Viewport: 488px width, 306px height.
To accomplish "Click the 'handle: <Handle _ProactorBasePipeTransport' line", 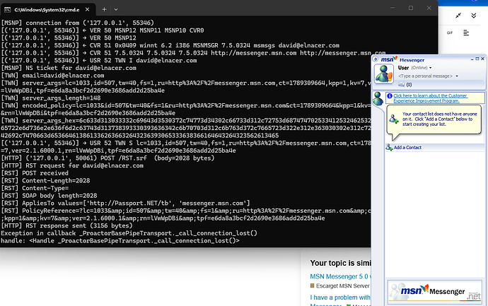I will pos(120,241).
